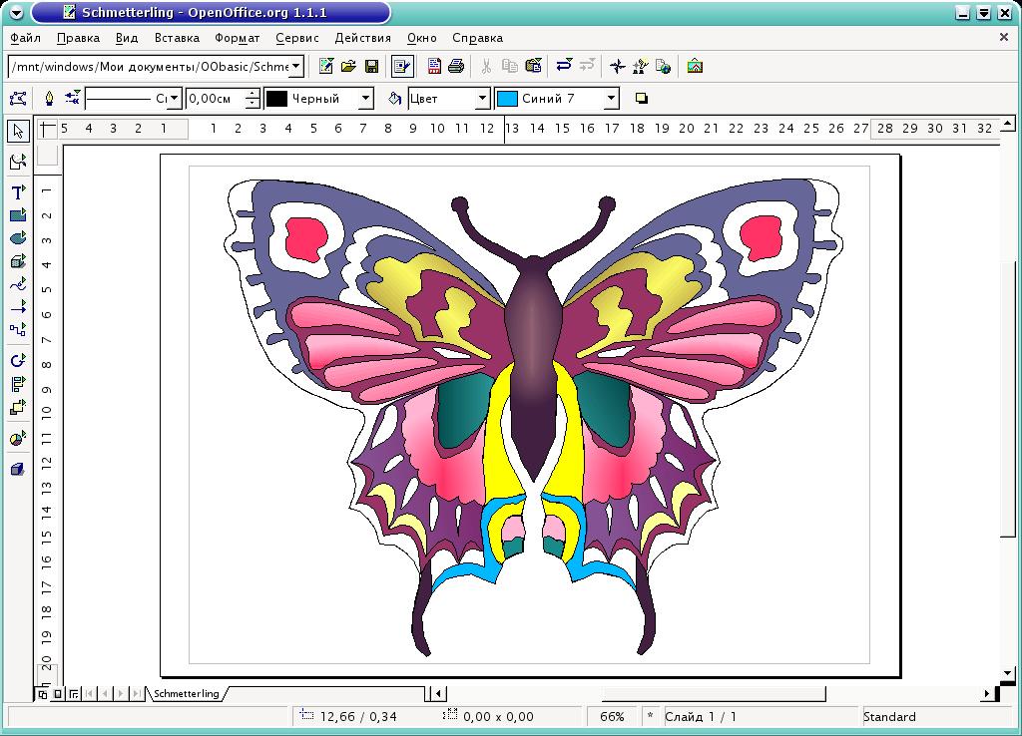Viewport: 1022px width, 736px height.
Task: Click the Save document icon
Action: (x=371, y=67)
